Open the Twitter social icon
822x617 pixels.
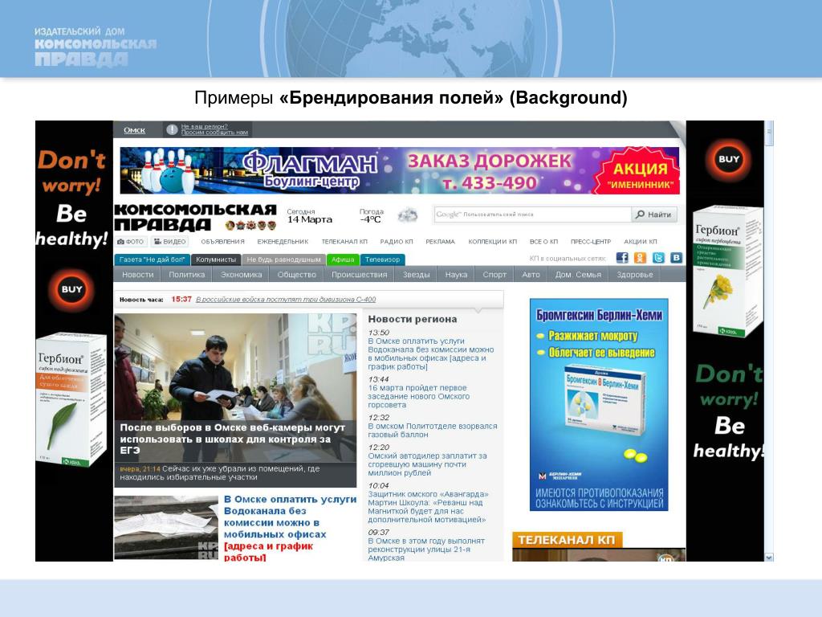coord(658,258)
